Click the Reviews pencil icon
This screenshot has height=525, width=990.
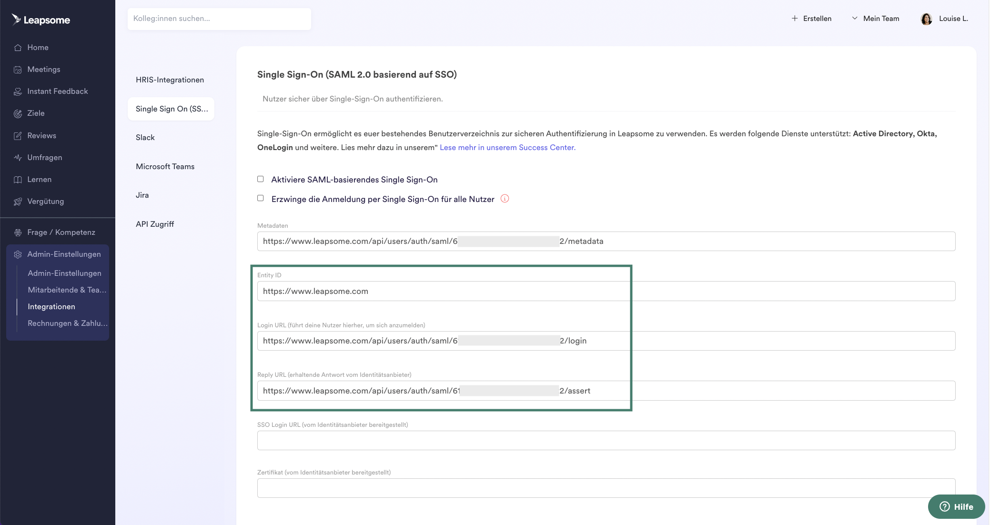[18, 136]
